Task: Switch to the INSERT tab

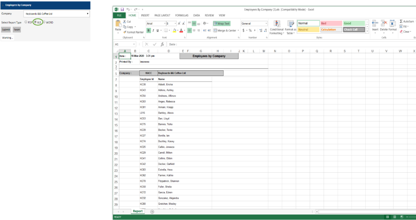Action: [145, 15]
